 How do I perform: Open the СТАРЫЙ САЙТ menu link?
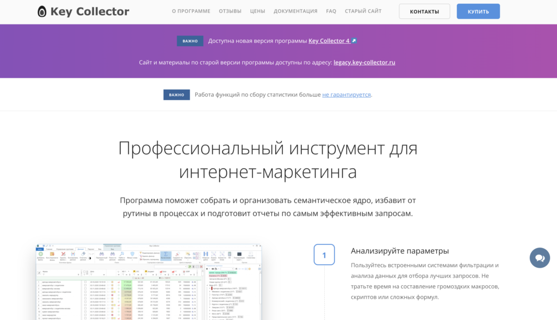pos(363,11)
